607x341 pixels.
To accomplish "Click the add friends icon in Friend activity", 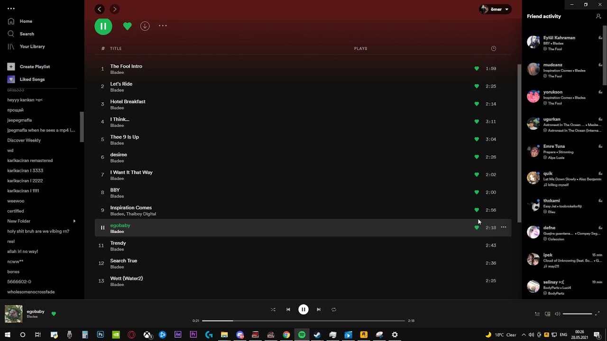I will pyautogui.click(x=598, y=16).
